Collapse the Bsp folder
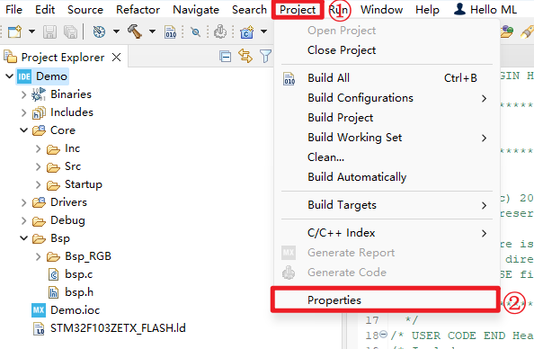This screenshot has height=349, width=534. (x=23, y=238)
